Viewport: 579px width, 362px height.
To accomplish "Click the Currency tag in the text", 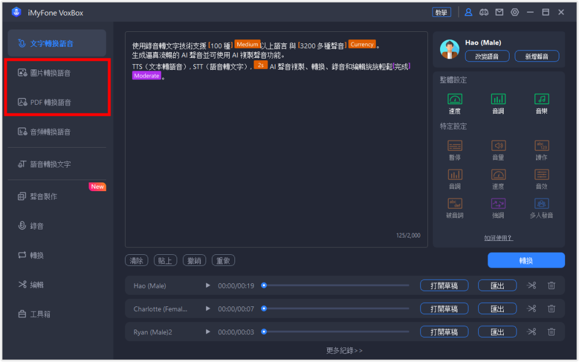I will click(362, 45).
